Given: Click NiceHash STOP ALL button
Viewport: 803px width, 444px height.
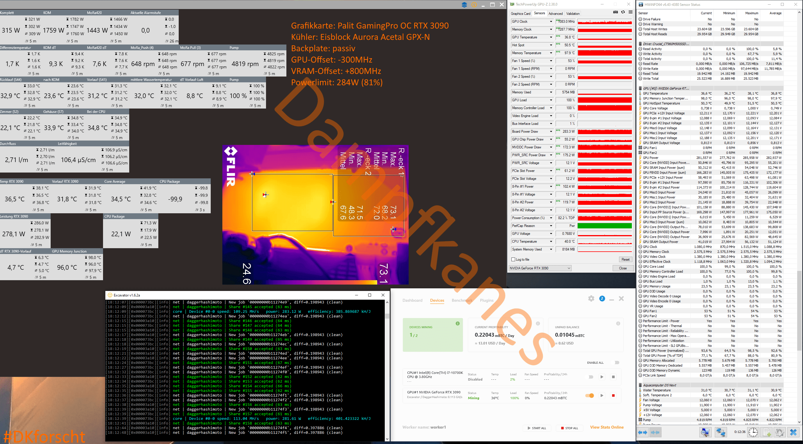Looking at the screenshot, I should tap(569, 428).
